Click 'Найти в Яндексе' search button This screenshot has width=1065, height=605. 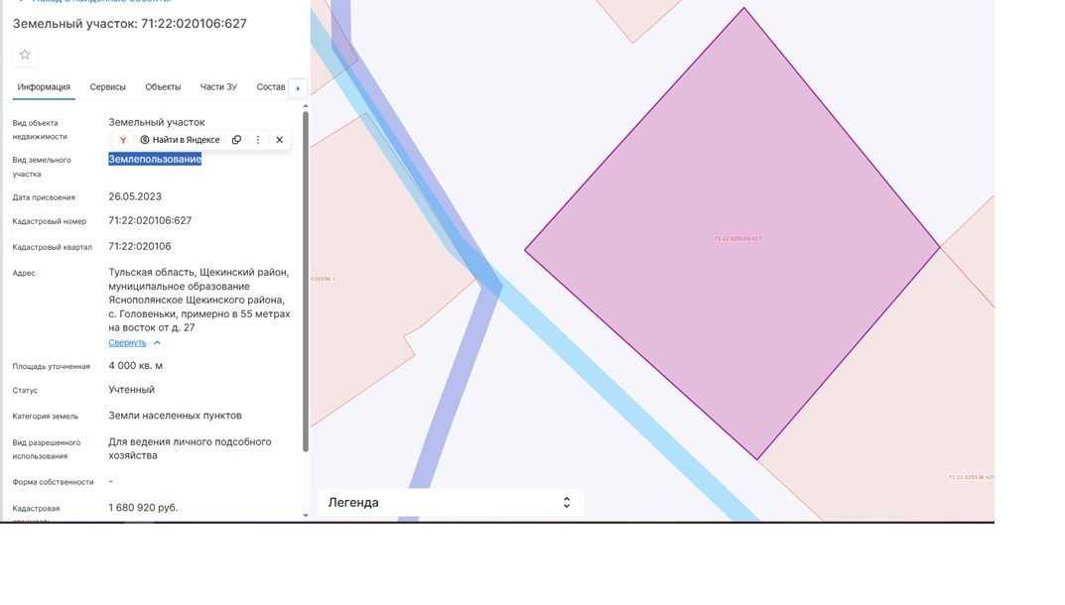[x=180, y=140]
